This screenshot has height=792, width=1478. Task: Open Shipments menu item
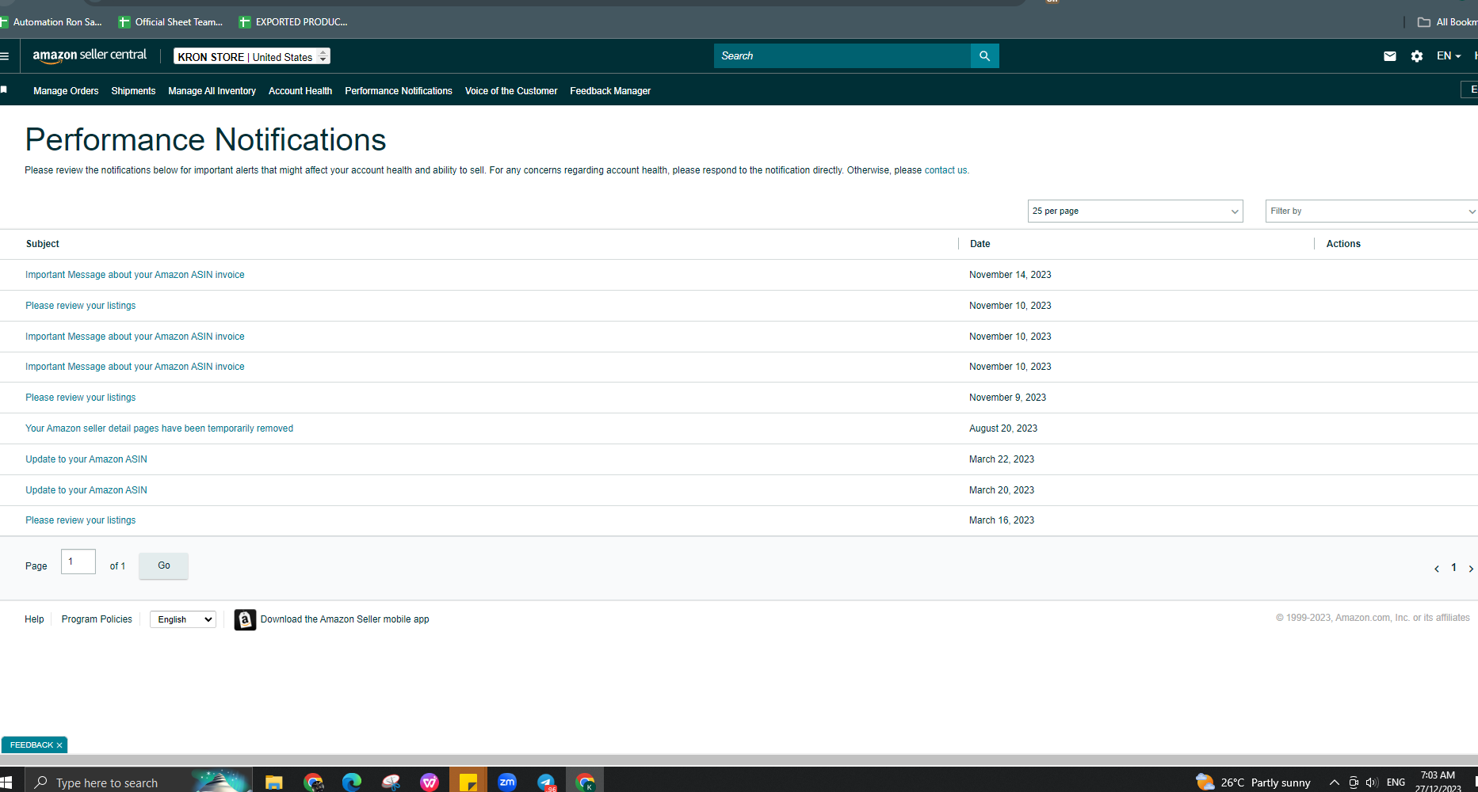click(x=133, y=91)
